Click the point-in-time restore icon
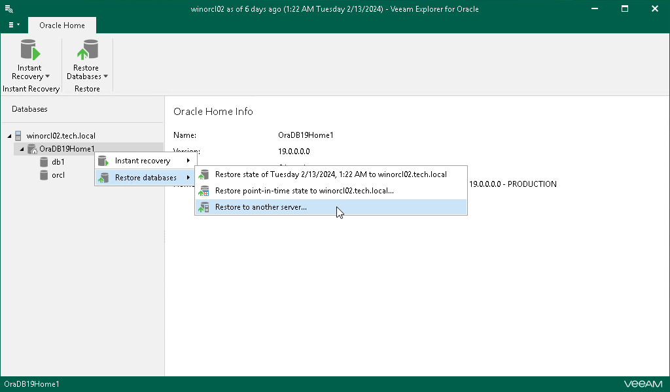This screenshot has height=392, width=670. pyautogui.click(x=204, y=191)
